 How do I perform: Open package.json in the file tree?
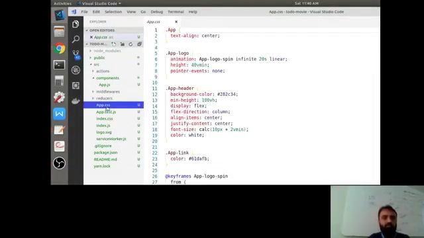pos(105,153)
